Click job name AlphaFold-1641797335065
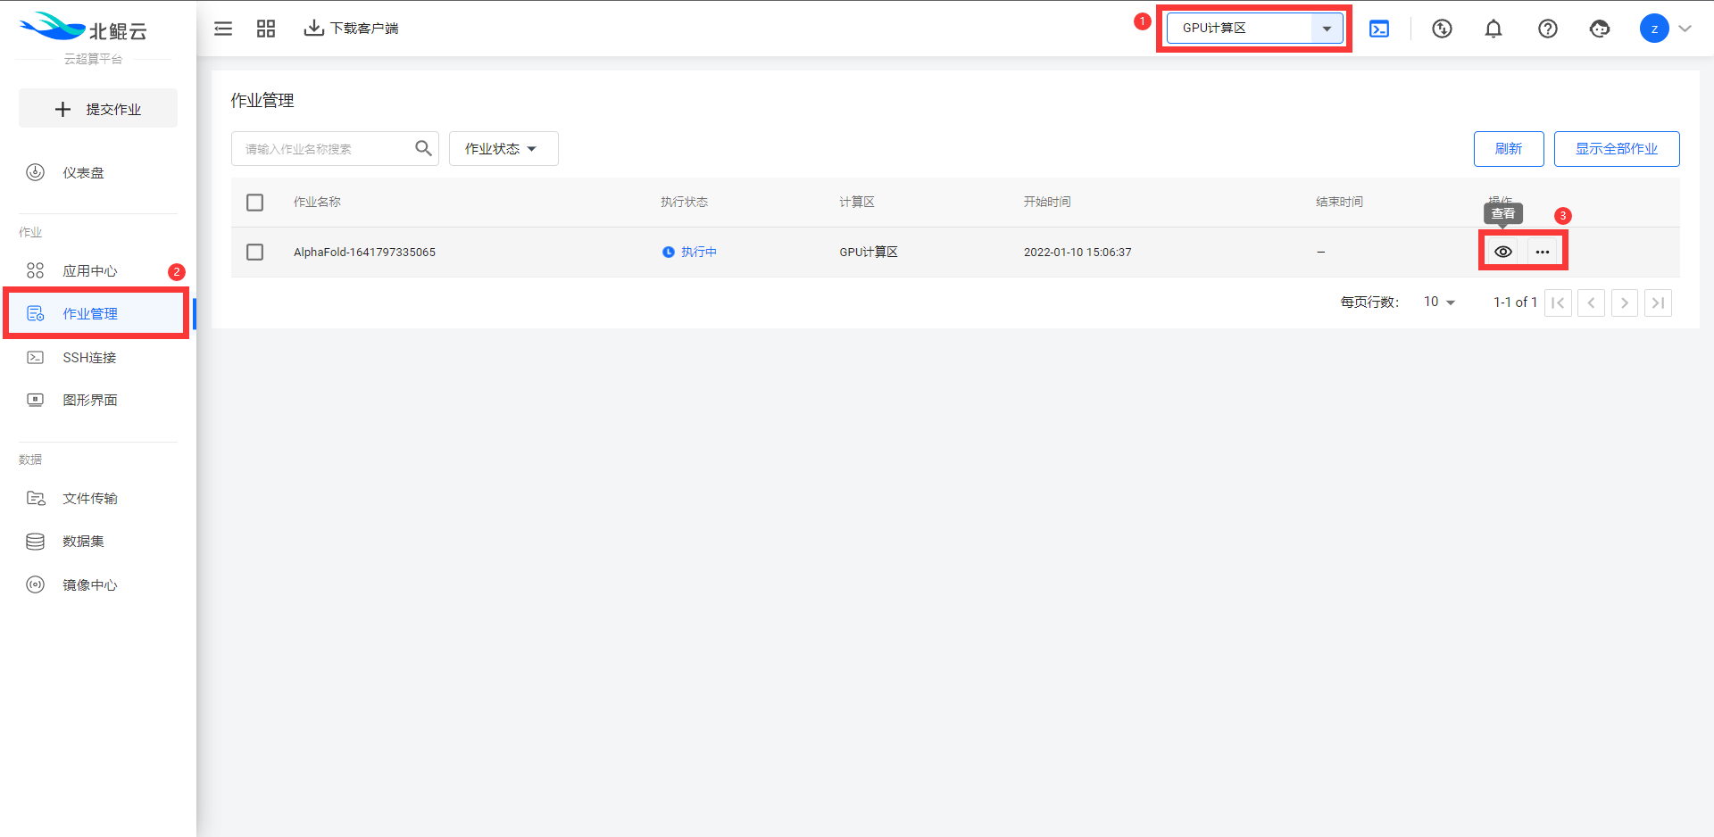Viewport: 1714px width, 837px height. pyautogui.click(x=364, y=253)
